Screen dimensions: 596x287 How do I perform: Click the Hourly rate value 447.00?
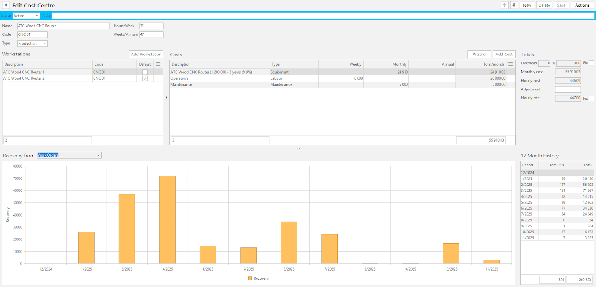point(568,98)
